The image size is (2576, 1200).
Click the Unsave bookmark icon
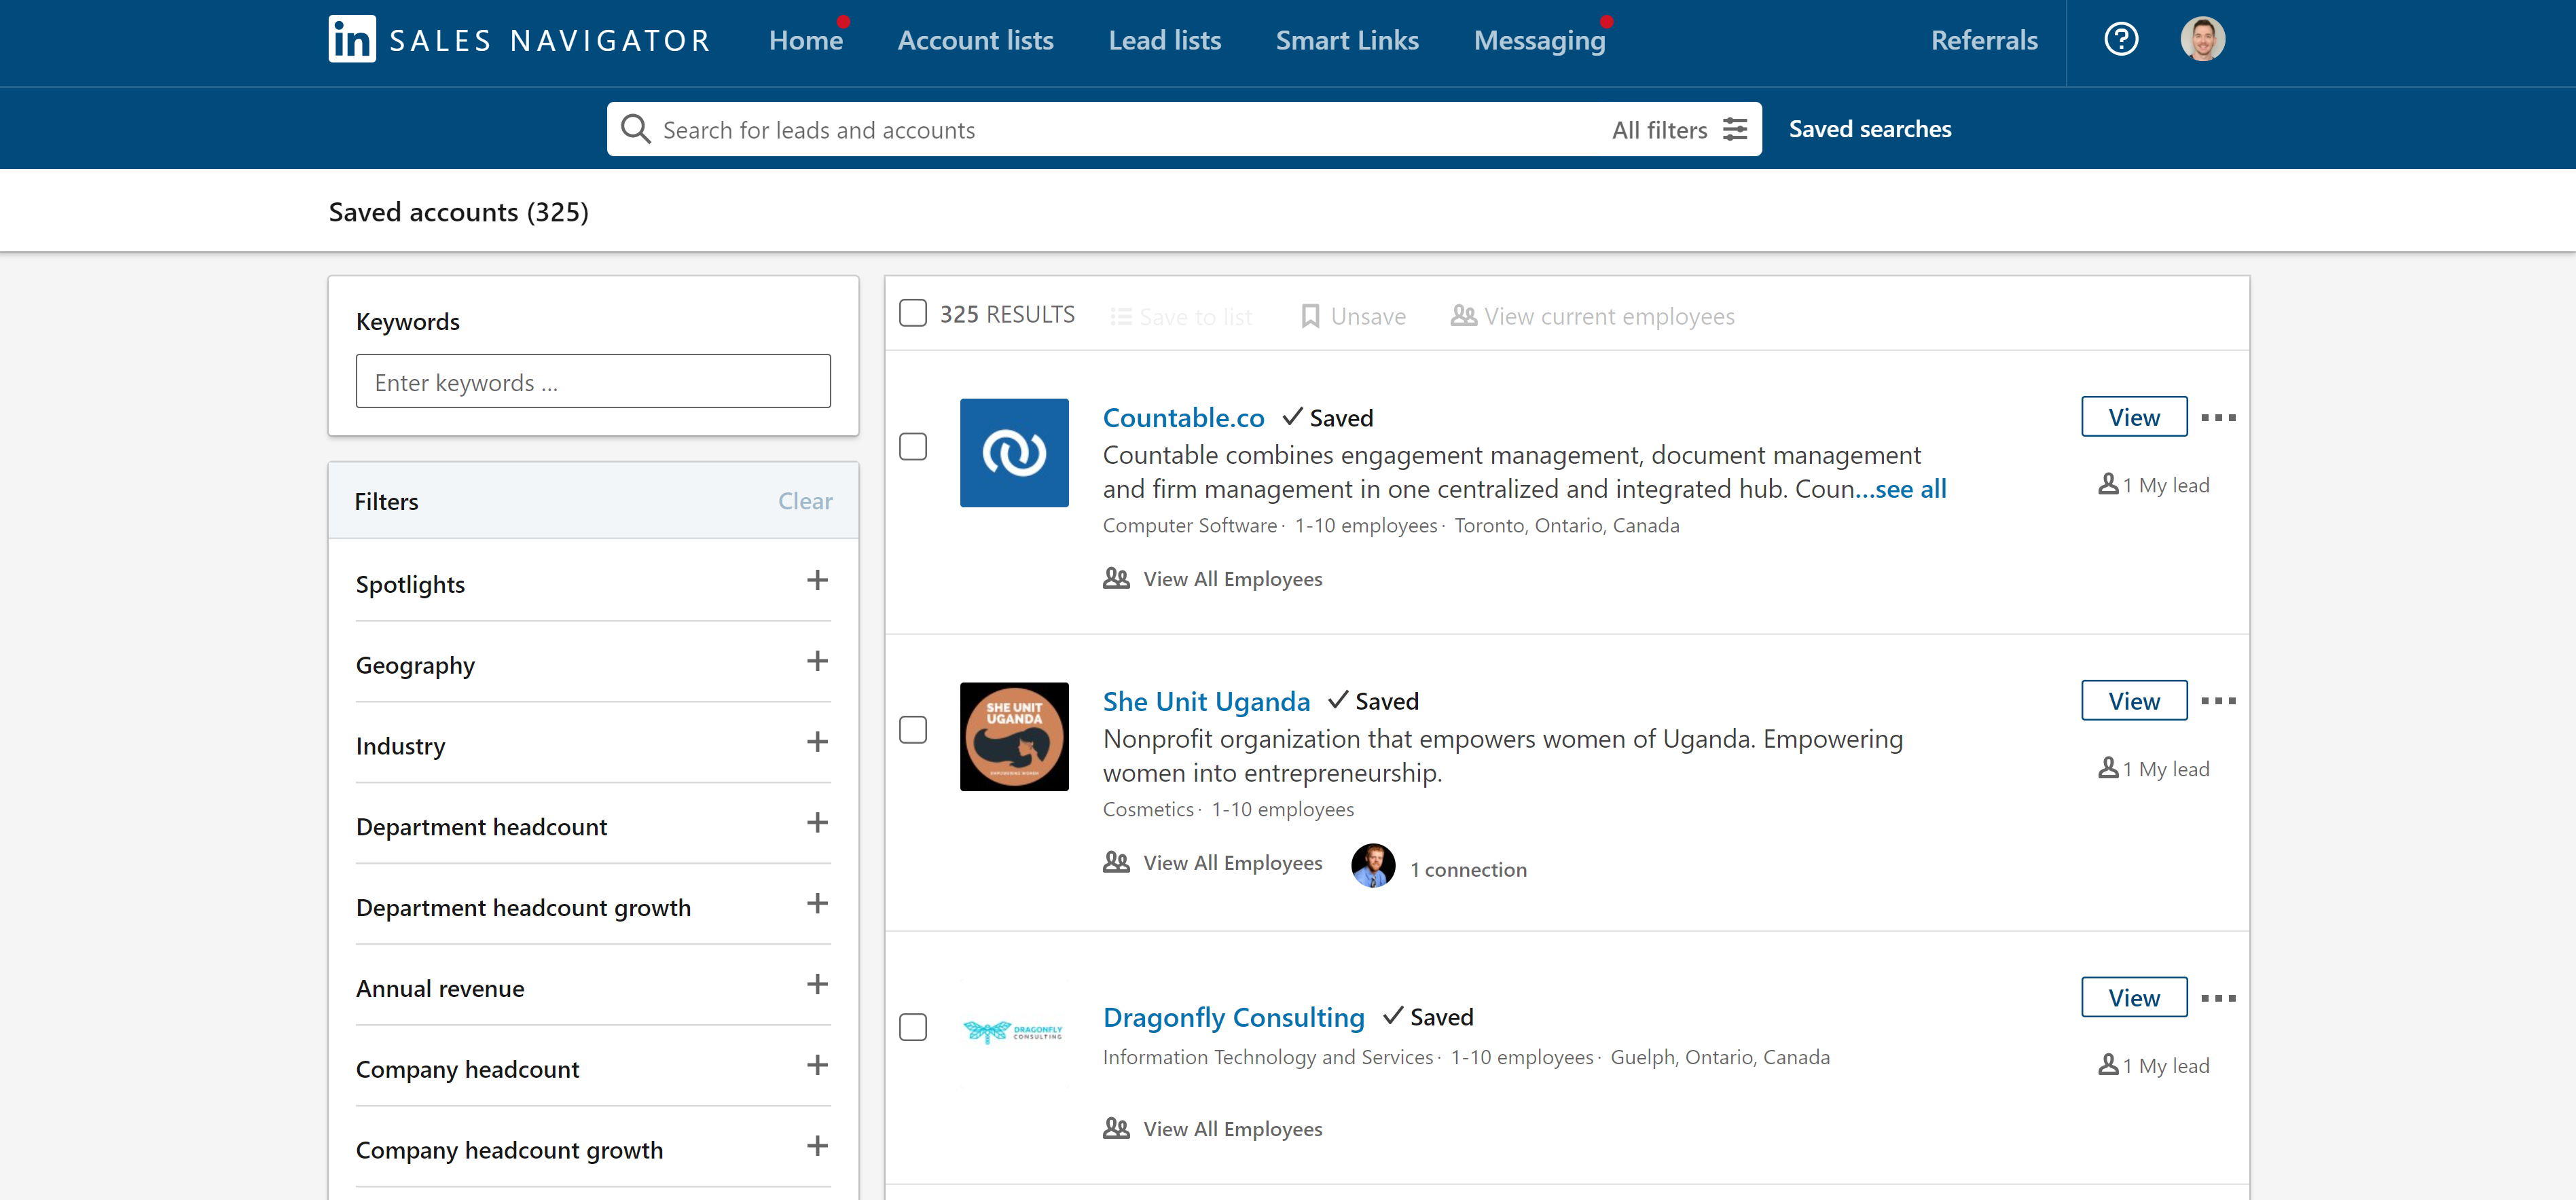tap(1310, 316)
